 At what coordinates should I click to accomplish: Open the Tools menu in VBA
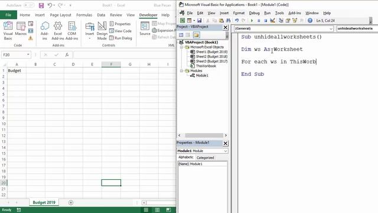(x=279, y=13)
